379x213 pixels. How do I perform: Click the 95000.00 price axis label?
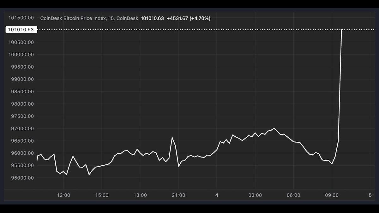(21, 178)
